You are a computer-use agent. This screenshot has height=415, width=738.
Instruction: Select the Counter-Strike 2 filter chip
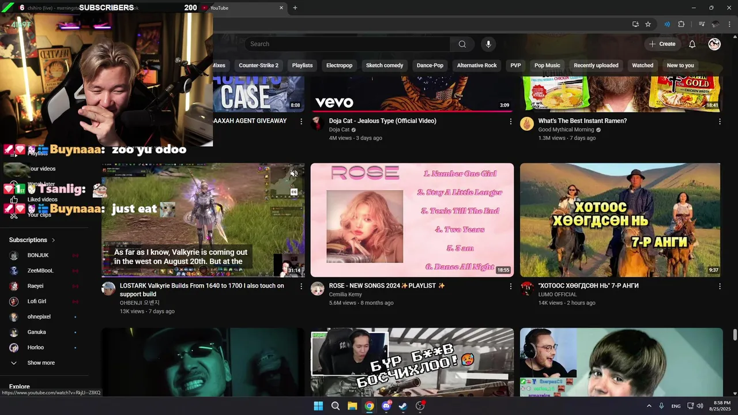pos(258,65)
